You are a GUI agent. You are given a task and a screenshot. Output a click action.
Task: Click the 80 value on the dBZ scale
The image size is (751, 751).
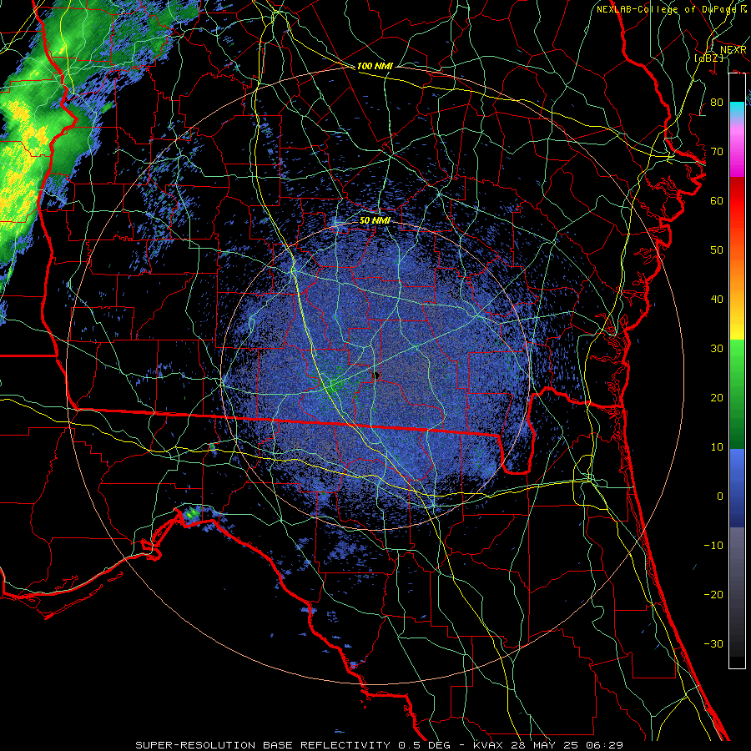[x=717, y=103]
